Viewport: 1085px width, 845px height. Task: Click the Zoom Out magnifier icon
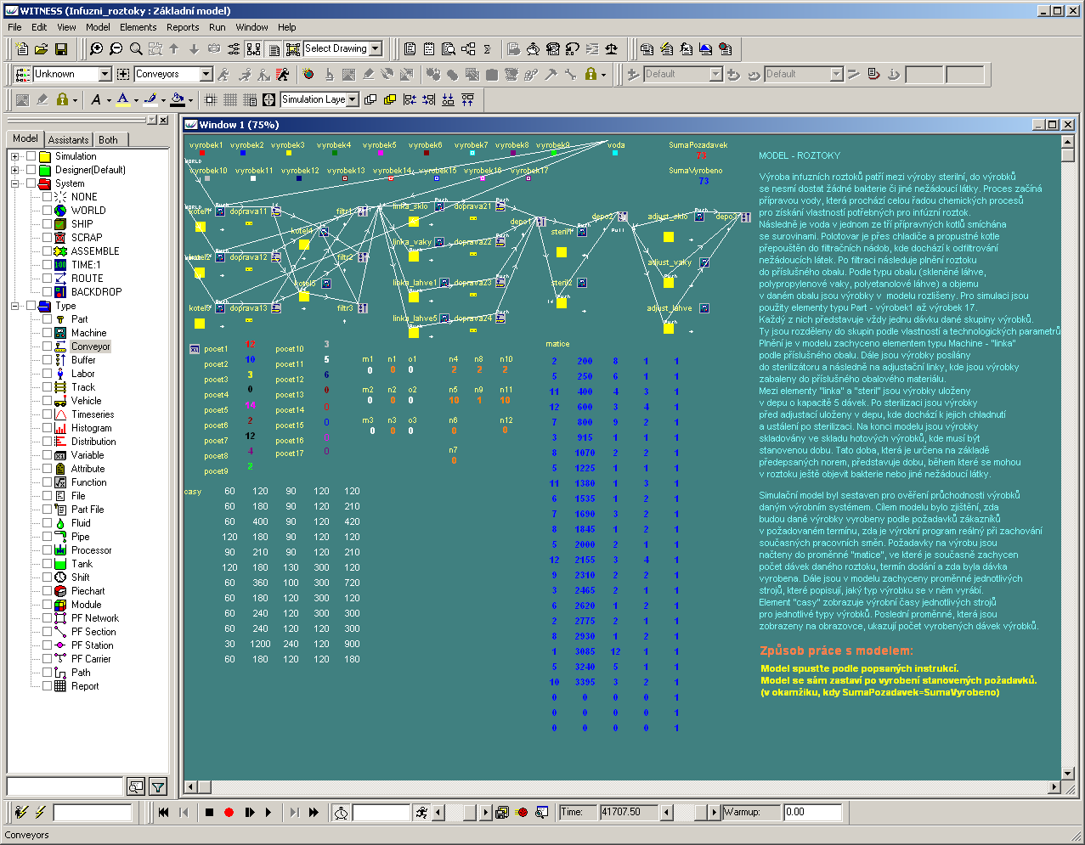[x=116, y=49]
